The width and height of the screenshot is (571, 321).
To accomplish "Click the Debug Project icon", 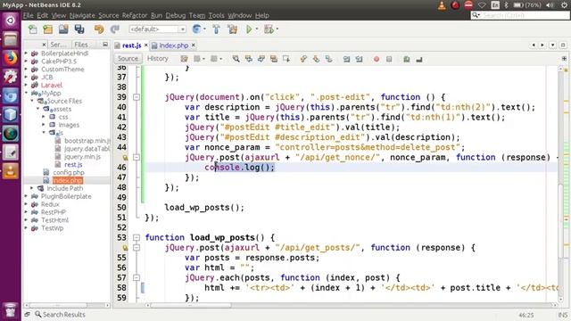I will 269,29.
